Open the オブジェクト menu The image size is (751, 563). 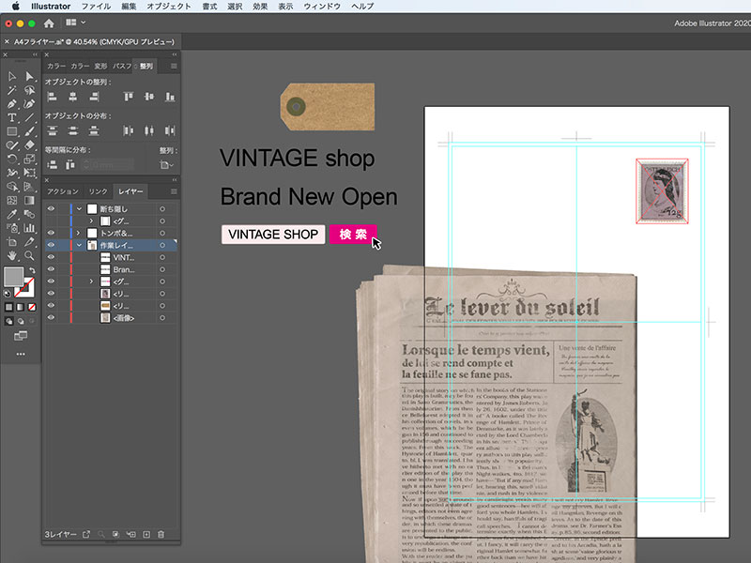tap(169, 7)
